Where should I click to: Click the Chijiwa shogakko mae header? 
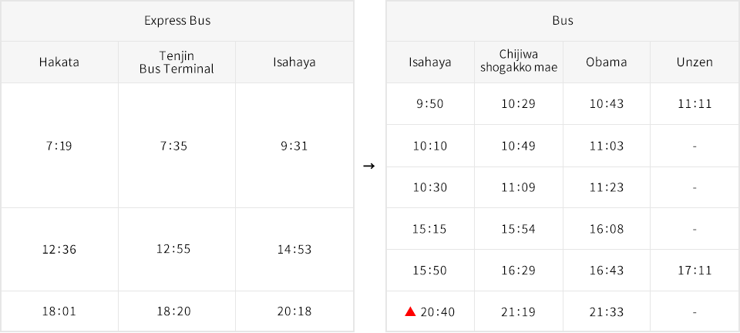pyautogui.click(x=519, y=62)
